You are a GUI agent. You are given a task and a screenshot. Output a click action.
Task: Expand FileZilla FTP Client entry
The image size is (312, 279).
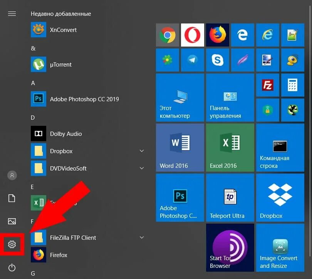(x=142, y=237)
